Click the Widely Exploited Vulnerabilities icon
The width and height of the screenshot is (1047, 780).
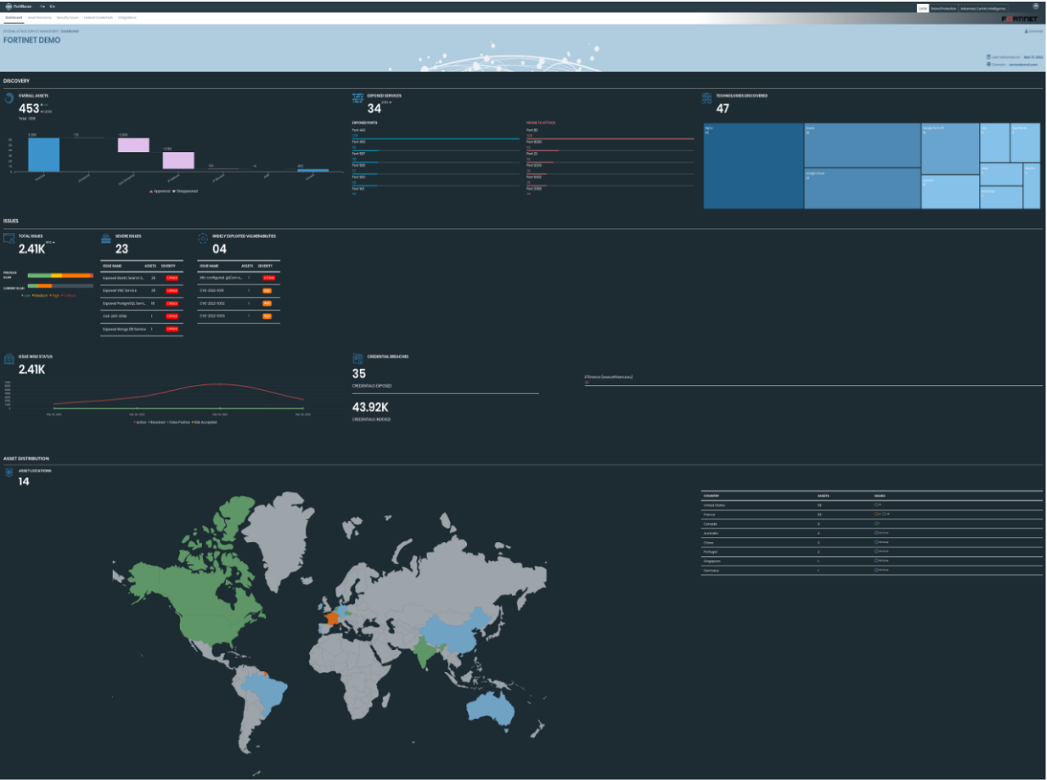tap(203, 239)
